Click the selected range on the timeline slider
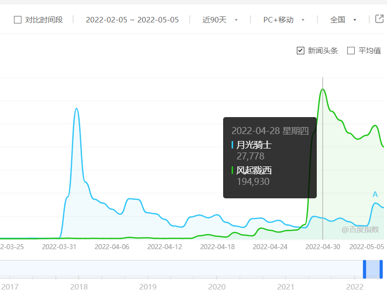387x293 pixels. tap(373, 269)
